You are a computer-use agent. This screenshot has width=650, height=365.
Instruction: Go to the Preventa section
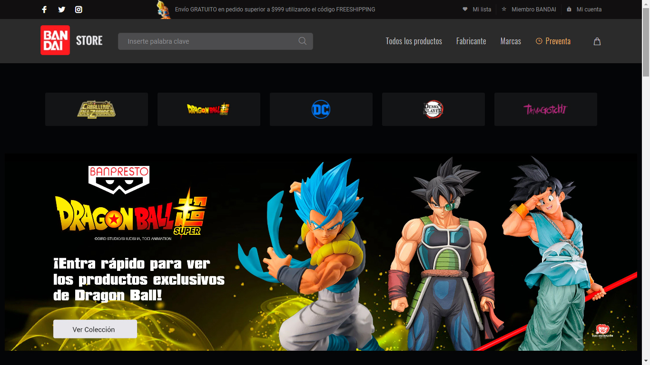tap(553, 41)
